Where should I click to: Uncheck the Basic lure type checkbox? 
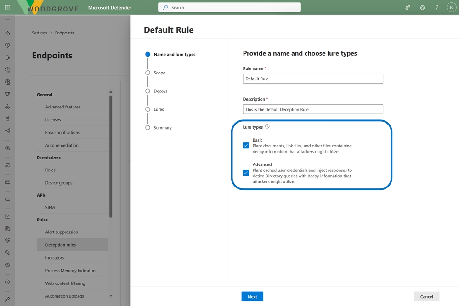point(246,146)
